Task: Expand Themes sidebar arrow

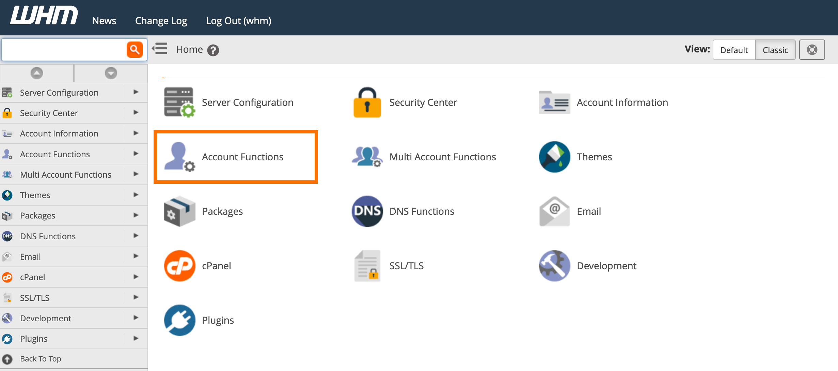Action: click(136, 195)
